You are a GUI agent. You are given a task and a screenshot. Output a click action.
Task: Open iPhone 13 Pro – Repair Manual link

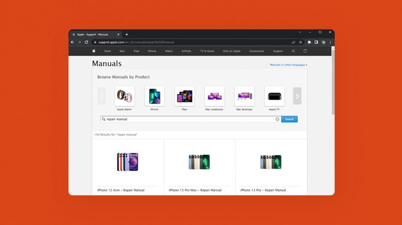point(263,190)
